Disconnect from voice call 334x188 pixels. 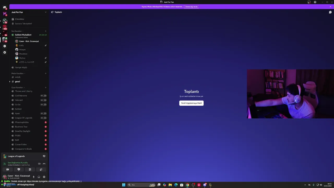[x=44, y=164]
